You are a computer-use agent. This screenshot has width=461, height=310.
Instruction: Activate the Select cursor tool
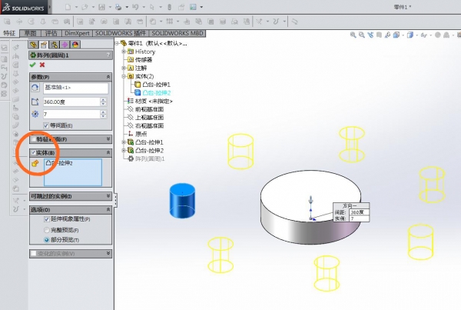point(152,7)
